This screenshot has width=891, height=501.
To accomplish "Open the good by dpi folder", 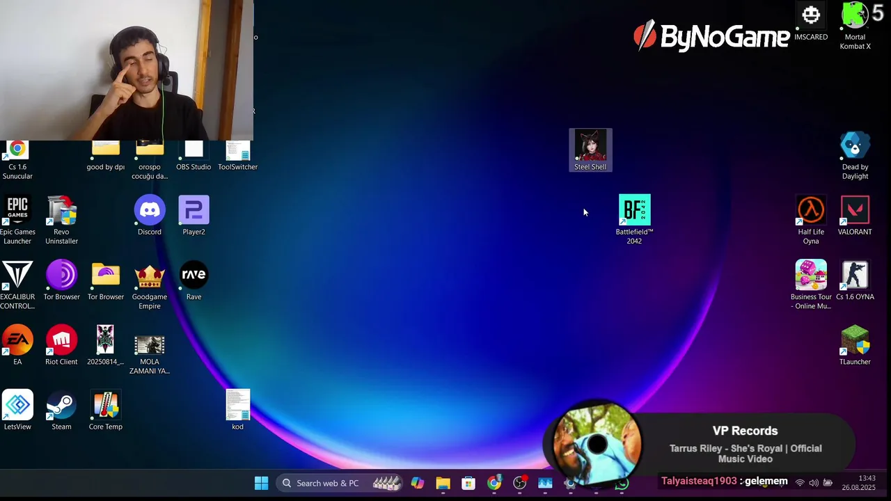I will (106, 156).
